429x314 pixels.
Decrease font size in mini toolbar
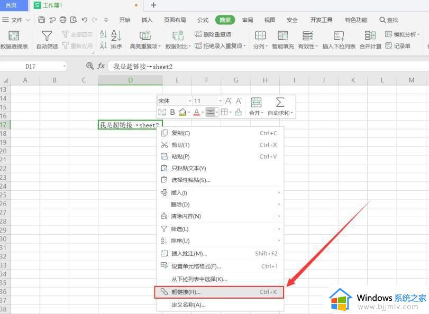point(239,101)
